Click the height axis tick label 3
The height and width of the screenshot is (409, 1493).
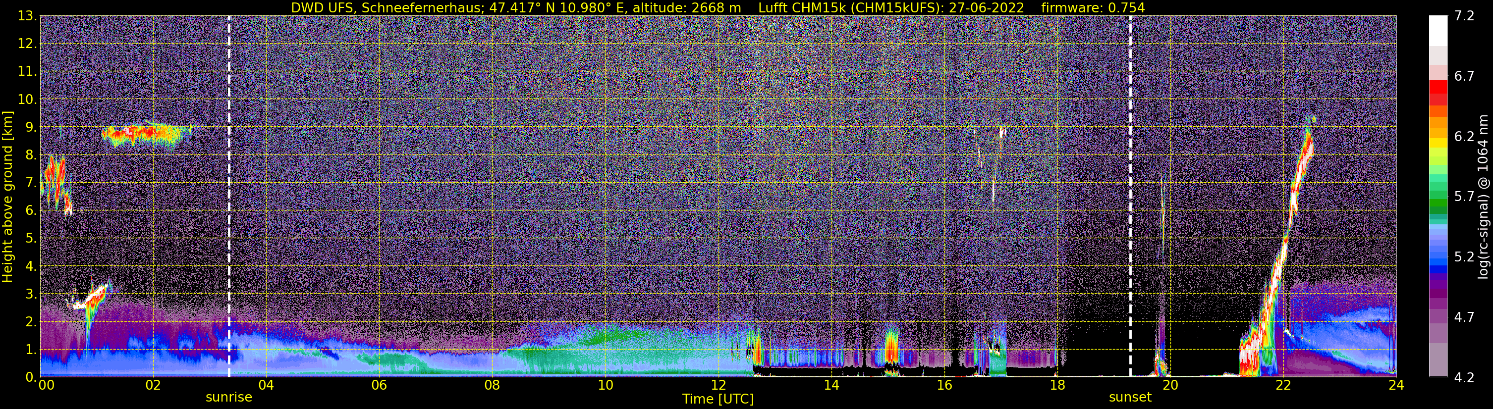point(31,294)
